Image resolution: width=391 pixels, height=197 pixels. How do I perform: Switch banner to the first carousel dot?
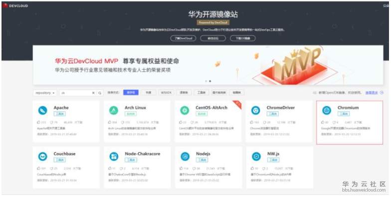click(206, 81)
